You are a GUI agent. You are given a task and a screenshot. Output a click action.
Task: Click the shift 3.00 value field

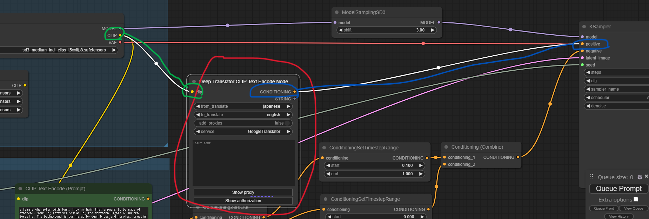tap(387, 30)
